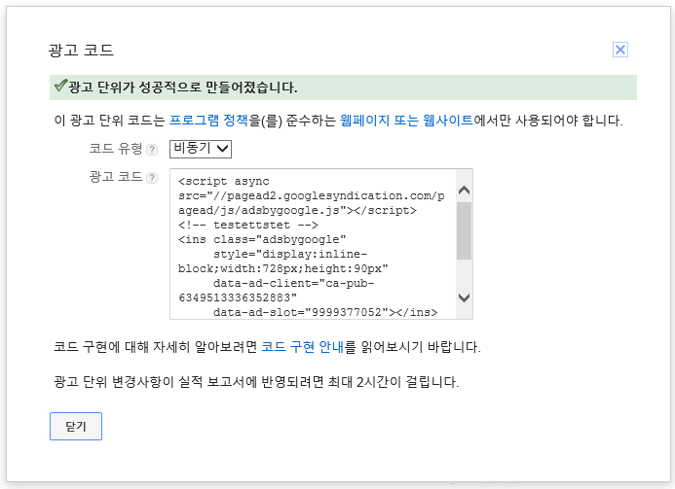Click the code box scroll up arrow
Viewport: 675px width, 489px height.
464,190
